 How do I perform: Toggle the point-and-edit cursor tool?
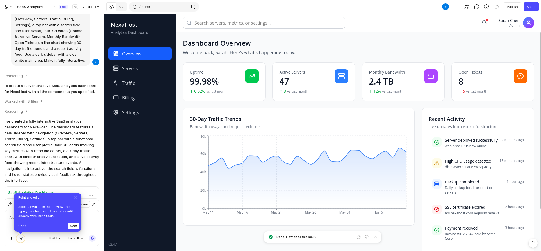tap(21, 238)
